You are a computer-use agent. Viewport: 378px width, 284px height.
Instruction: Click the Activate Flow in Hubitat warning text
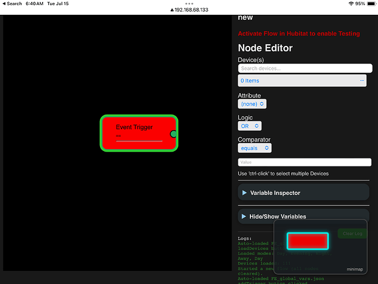299,34
